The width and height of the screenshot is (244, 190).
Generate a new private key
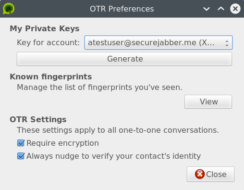click(x=124, y=59)
